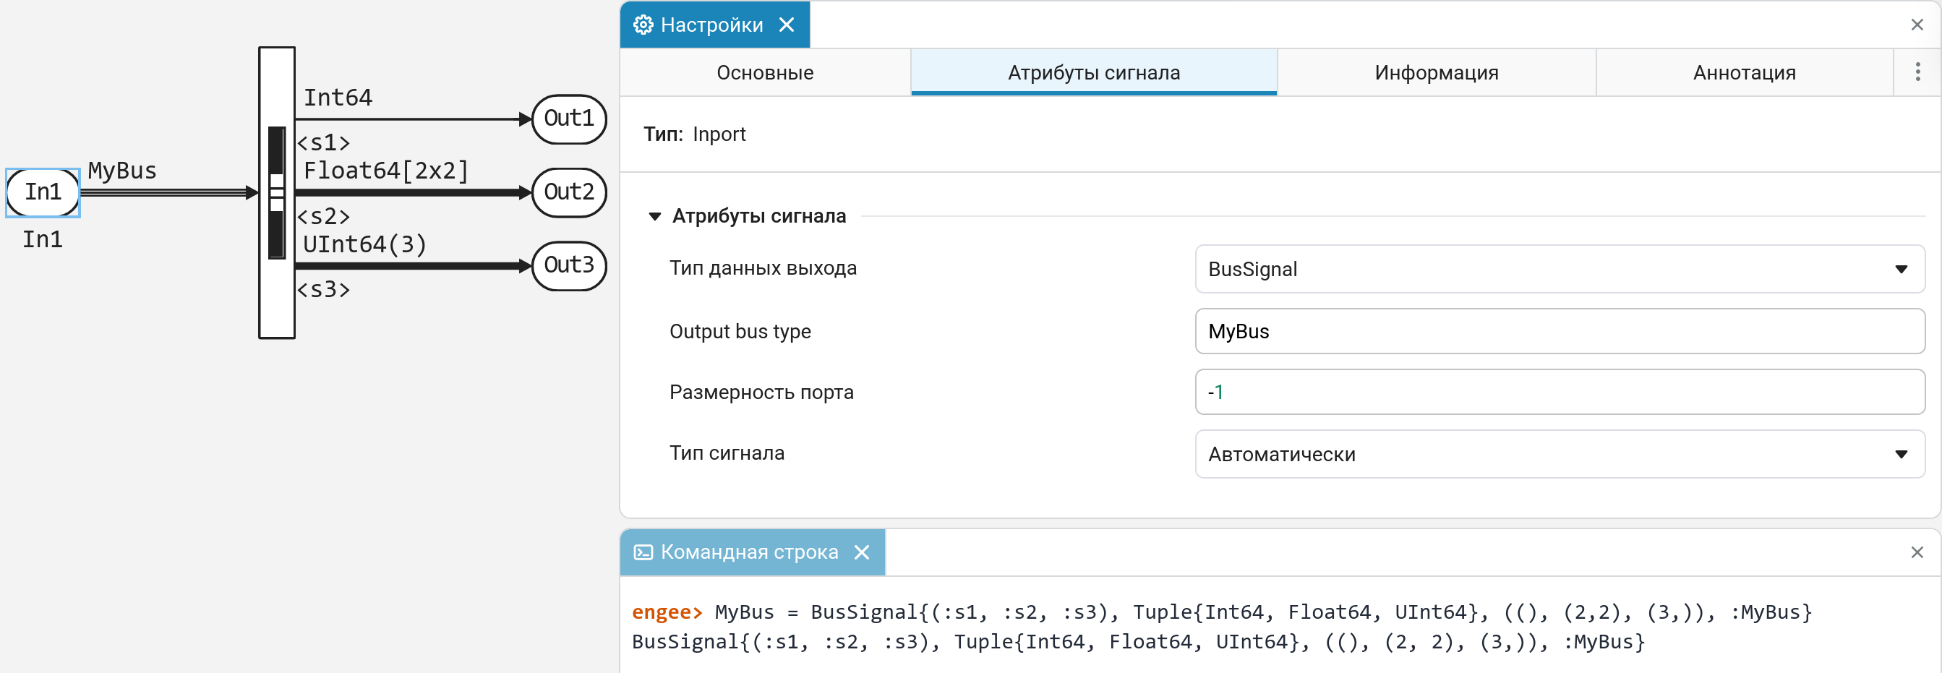The image size is (1942, 673).
Task: Select the In1 inport block
Action: click(x=43, y=193)
